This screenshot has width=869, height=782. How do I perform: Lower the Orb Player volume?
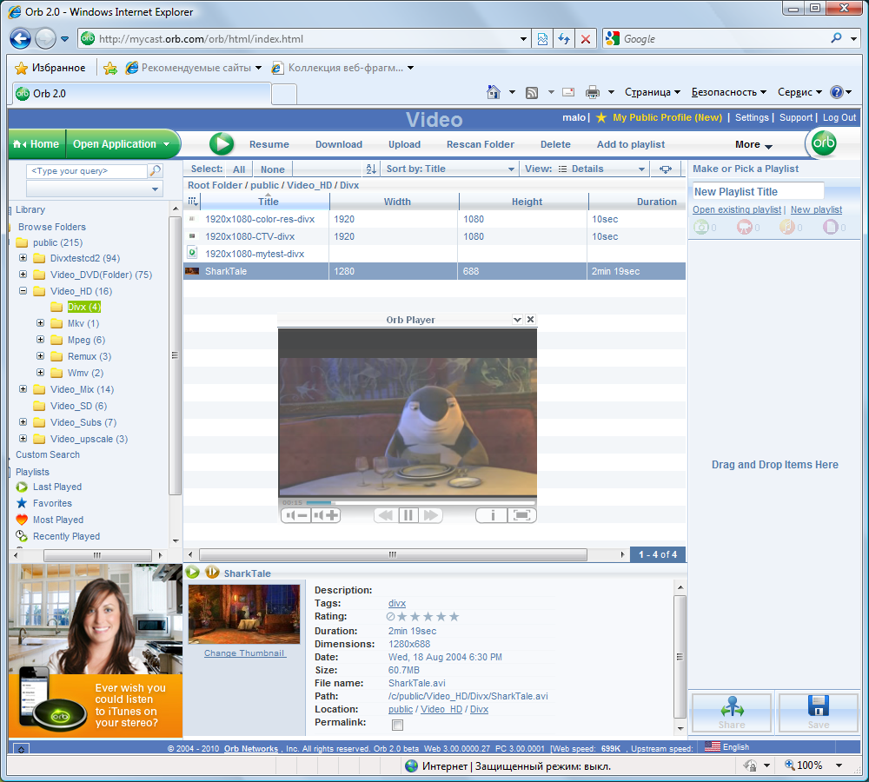pos(296,515)
